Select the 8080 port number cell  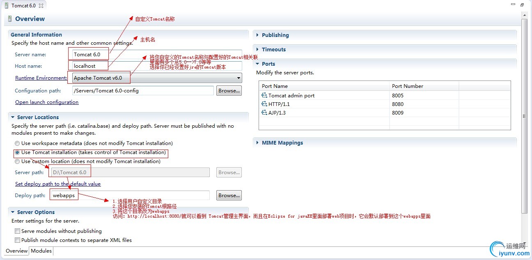pos(424,104)
